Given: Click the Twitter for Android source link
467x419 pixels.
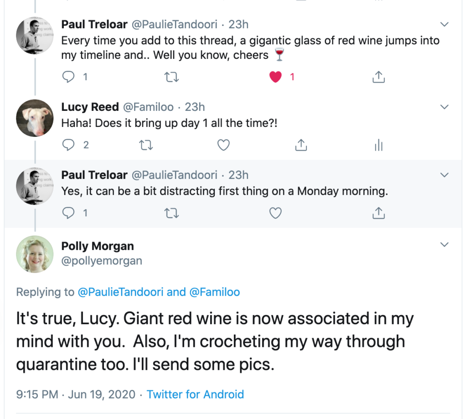Looking at the screenshot, I should tap(195, 394).
